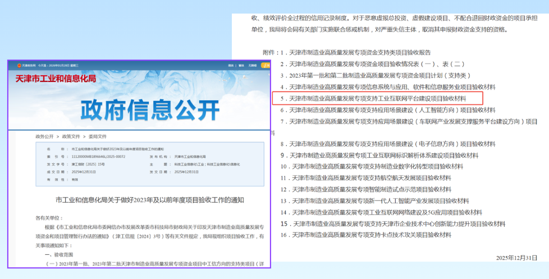The image size is (549, 279).
Task: Go to 政策文件 breadcrumb item
Action: tap(70, 136)
